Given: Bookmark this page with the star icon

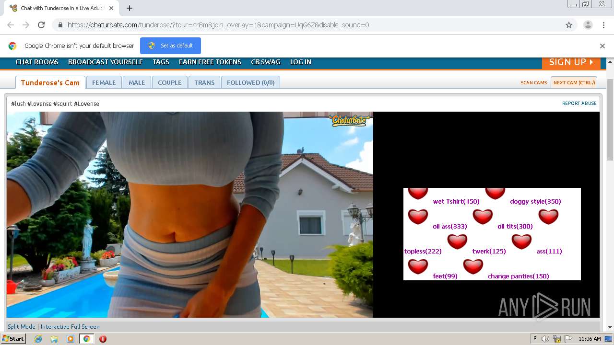Looking at the screenshot, I should tap(569, 25).
